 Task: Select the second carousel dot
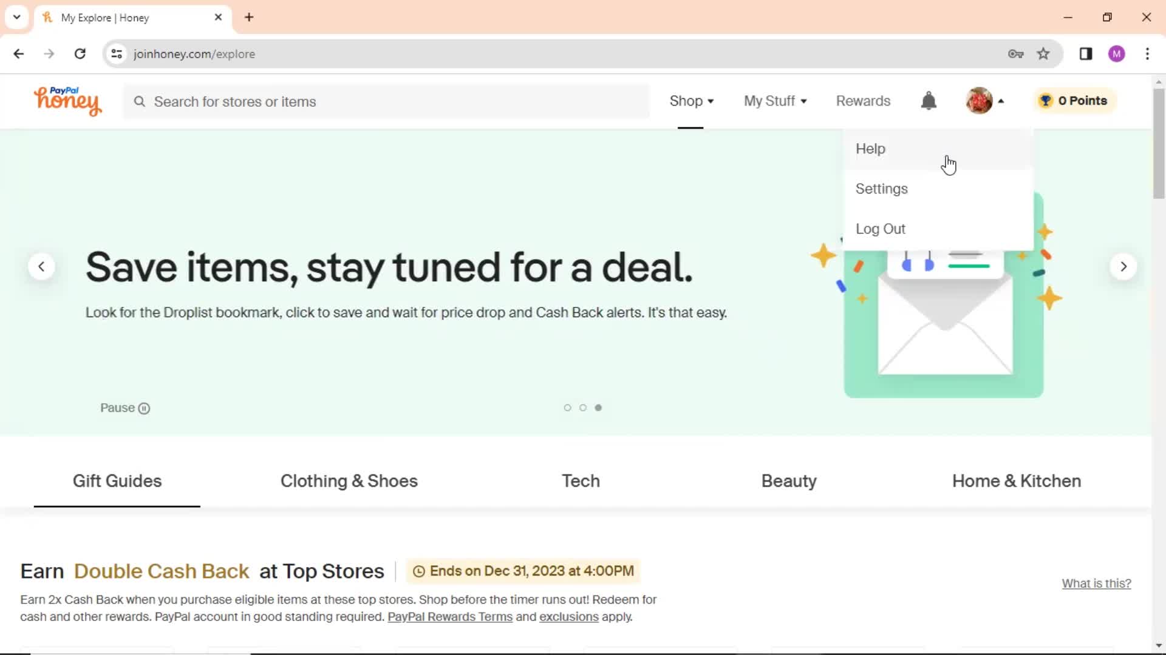(x=583, y=408)
